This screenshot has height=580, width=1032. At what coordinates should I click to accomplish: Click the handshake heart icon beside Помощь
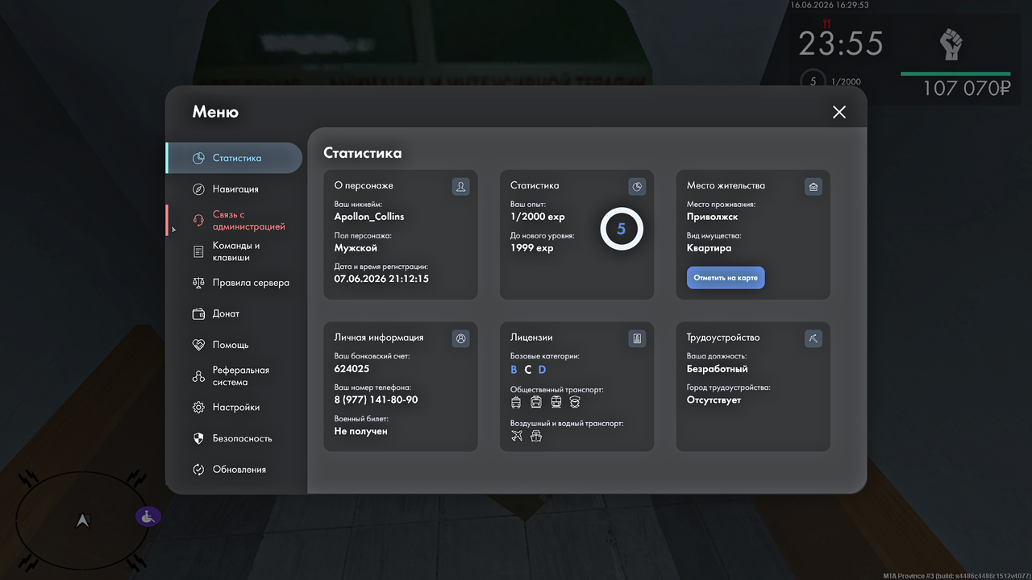(198, 345)
